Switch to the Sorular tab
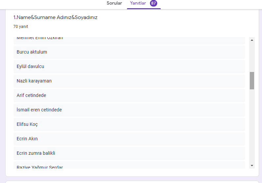This screenshot has width=262, height=183. [114, 3]
